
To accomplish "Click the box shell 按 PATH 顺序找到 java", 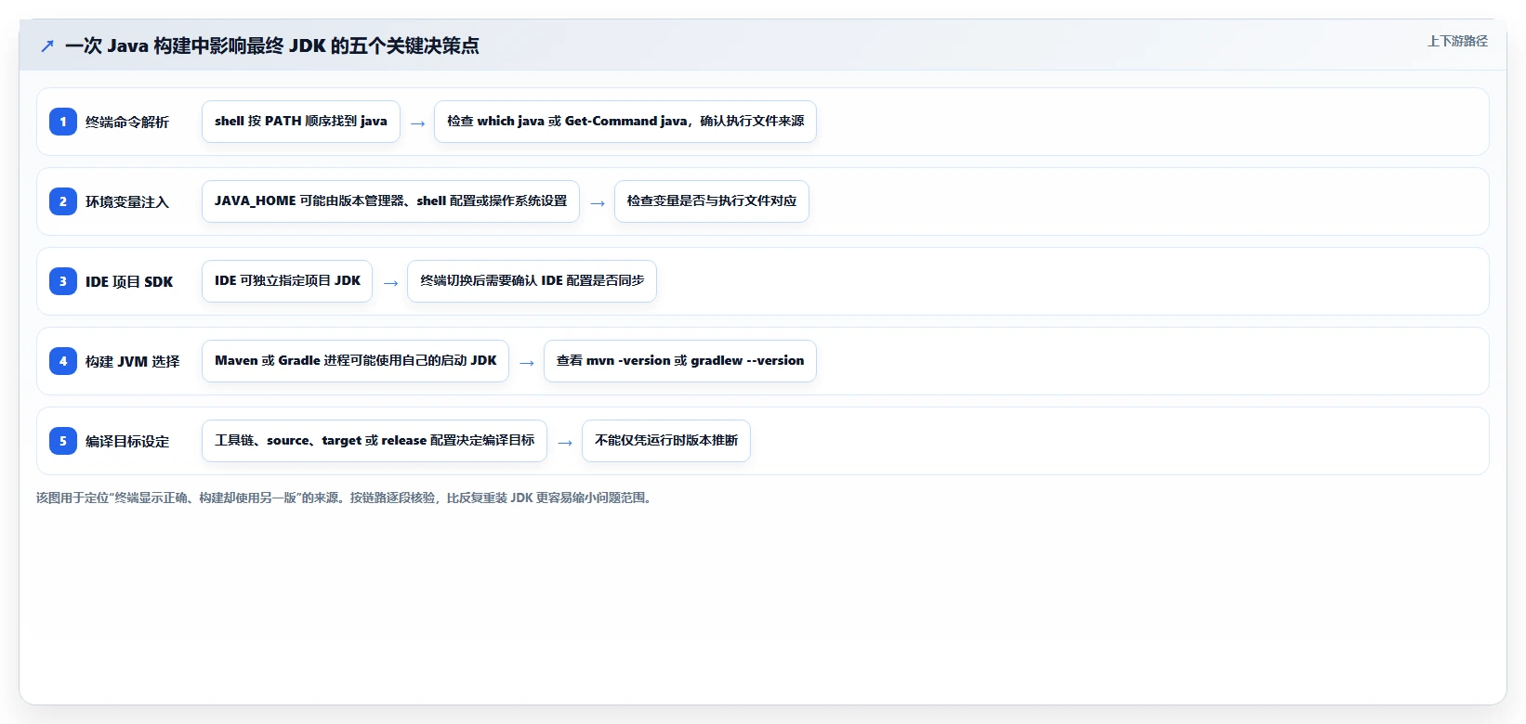I will pos(301,122).
